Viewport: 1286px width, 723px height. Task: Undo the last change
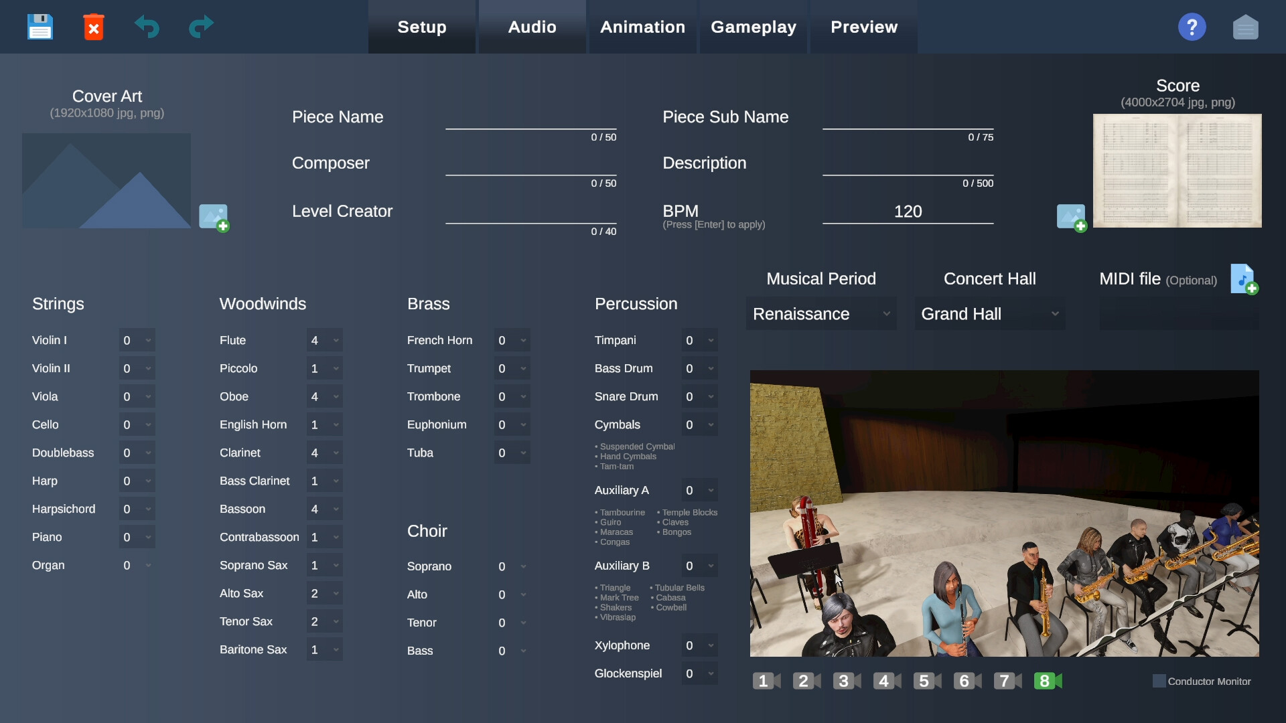click(x=147, y=27)
